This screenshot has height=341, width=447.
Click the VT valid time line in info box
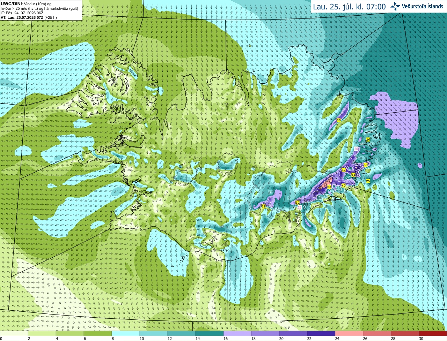coord(29,17)
